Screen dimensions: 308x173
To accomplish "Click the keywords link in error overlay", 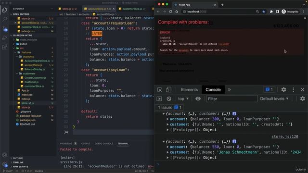I will pyautogui.click(x=183, y=50).
